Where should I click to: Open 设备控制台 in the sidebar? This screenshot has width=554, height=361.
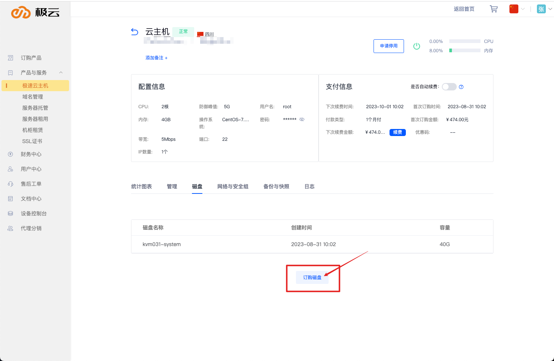(33, 213)
